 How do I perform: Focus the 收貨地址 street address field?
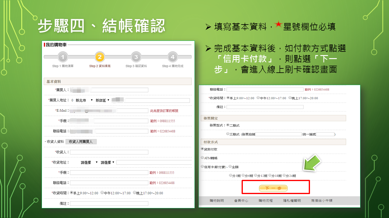[x=154, y=163]
